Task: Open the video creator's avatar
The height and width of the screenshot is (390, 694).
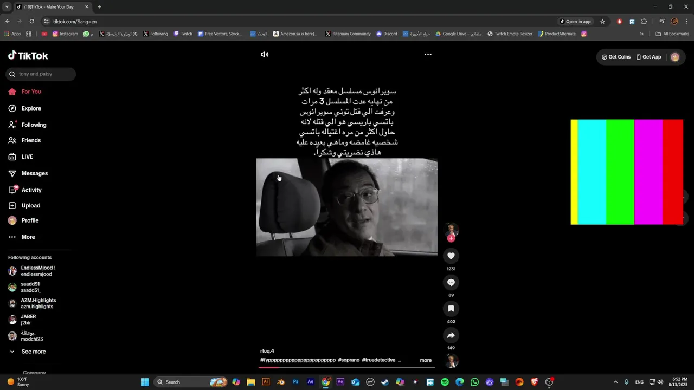Action: click(x=451, y=230)
